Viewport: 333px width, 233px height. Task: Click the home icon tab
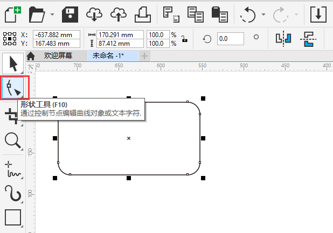[31, 56]
